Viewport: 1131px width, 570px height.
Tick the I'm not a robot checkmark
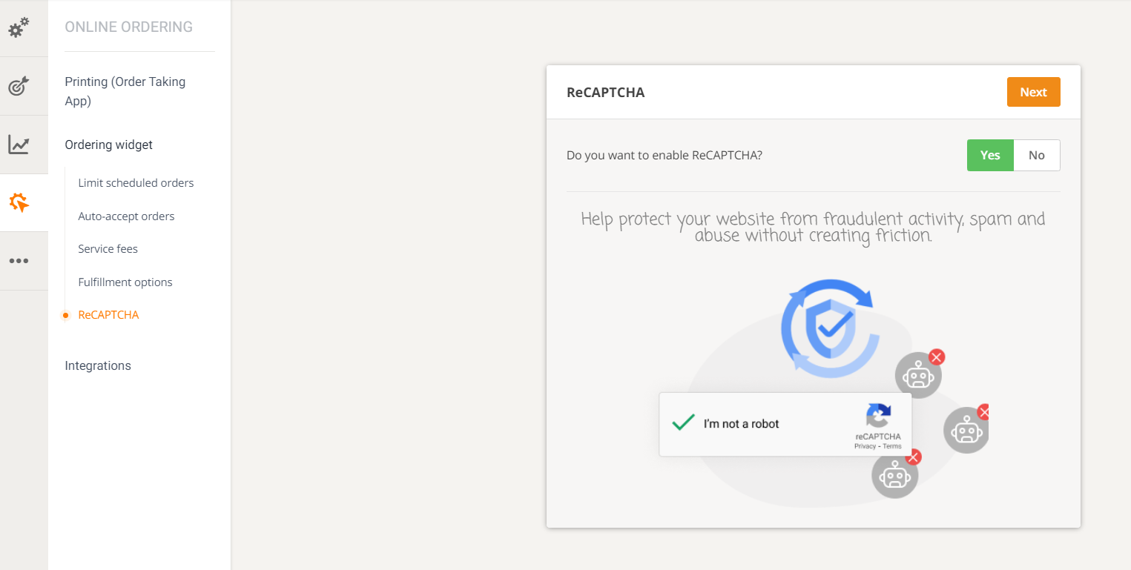682,423
